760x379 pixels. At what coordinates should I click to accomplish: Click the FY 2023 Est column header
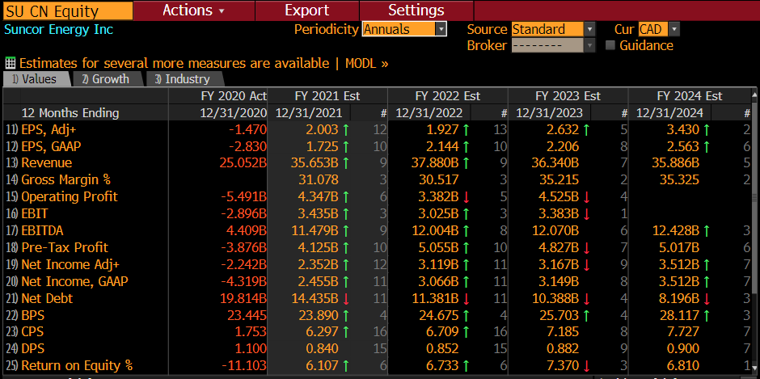[568, 96]
